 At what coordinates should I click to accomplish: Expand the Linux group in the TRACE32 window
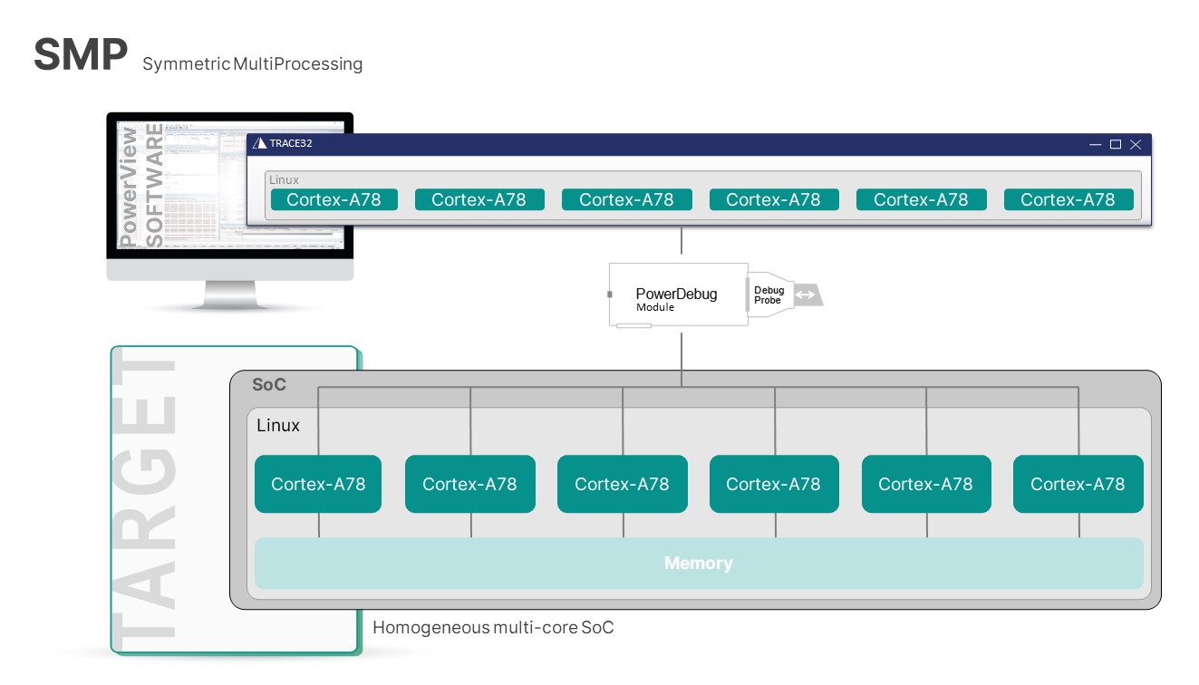[284, 179]
